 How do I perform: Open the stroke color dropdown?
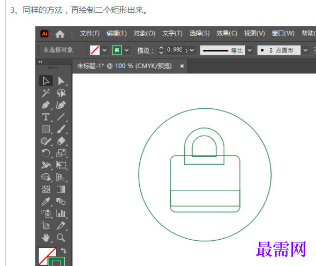point(126,50)
